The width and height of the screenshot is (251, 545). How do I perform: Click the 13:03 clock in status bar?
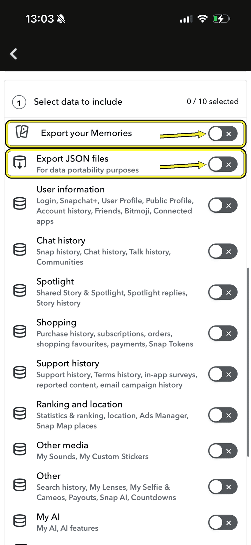pyautogui.click(x=40, y=19)
